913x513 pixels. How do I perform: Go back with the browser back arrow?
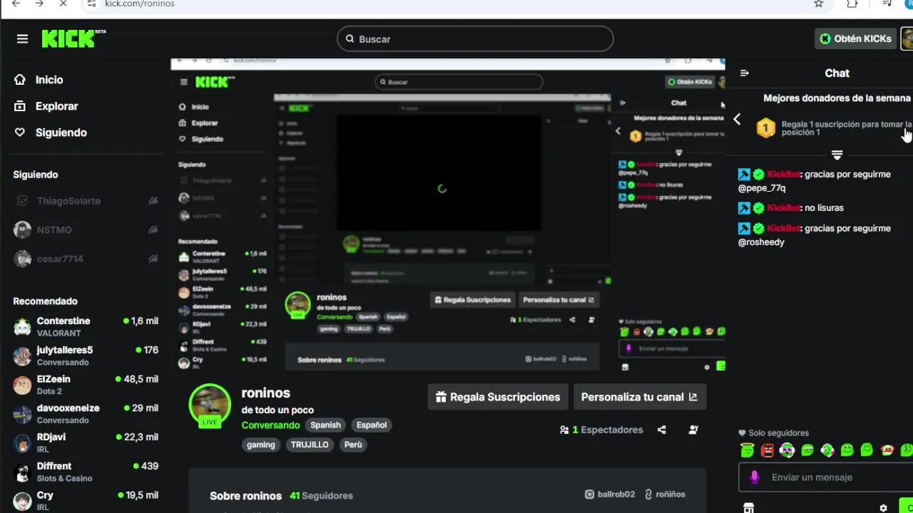pyautogui.click(x=16, y=4)
